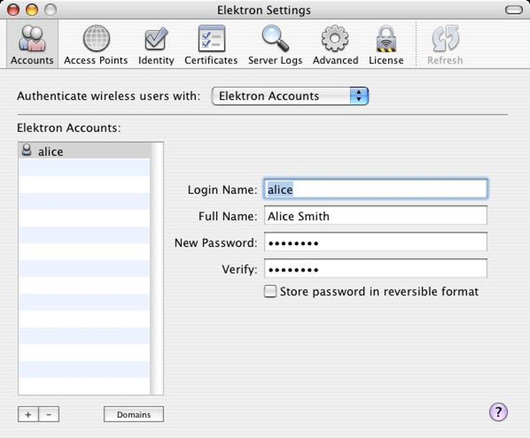Open help with the question mark button
Image resolution: width=530 pixels, height=438 pixels.
[498, 412]
